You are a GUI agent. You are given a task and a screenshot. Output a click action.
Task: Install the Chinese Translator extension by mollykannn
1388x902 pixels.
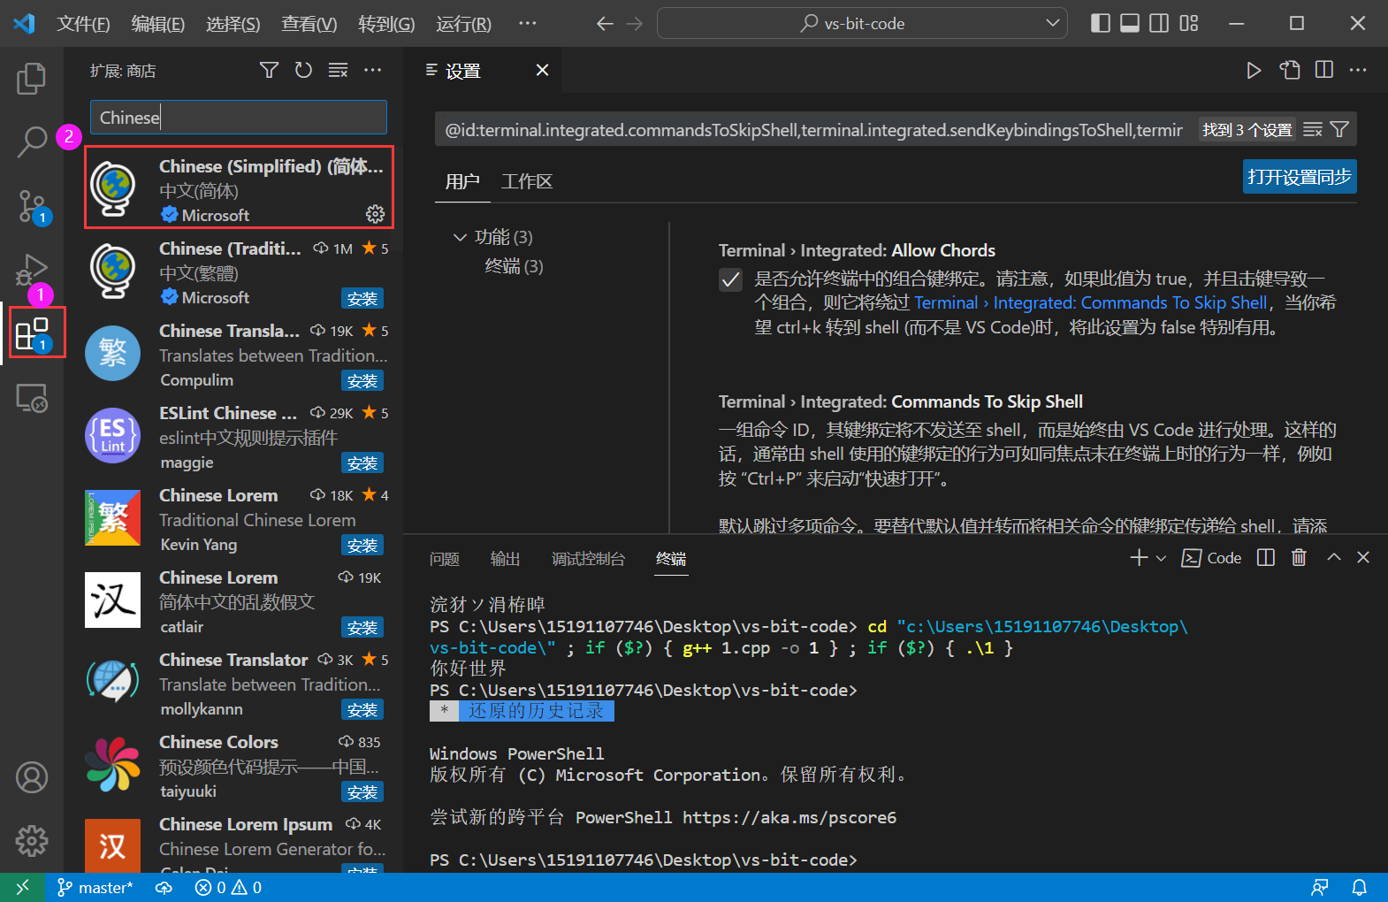[x=362, y=710]
